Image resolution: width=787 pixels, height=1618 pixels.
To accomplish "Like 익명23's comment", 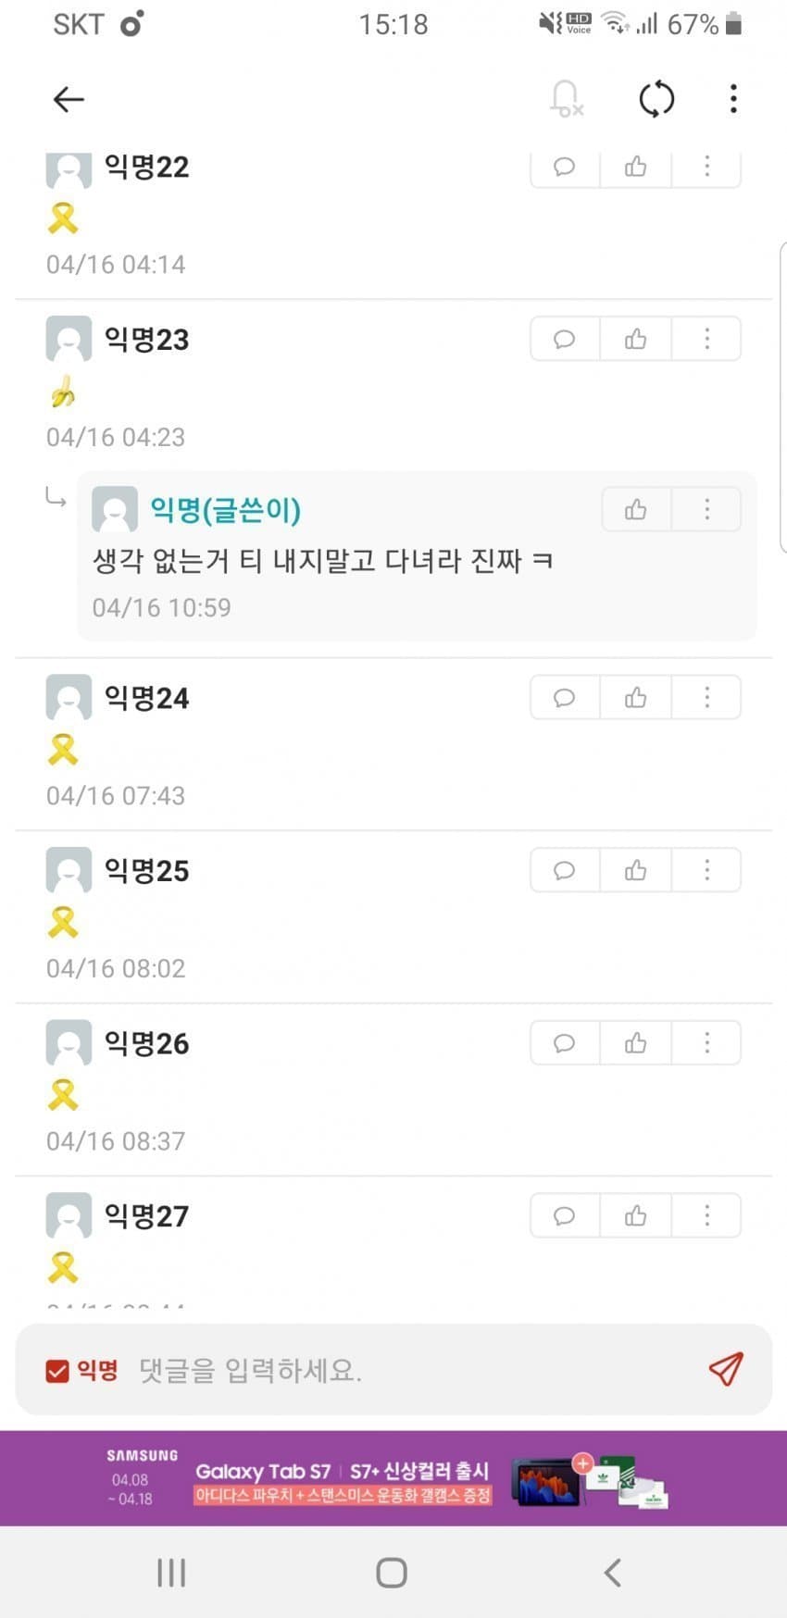I will click(635, 339).
